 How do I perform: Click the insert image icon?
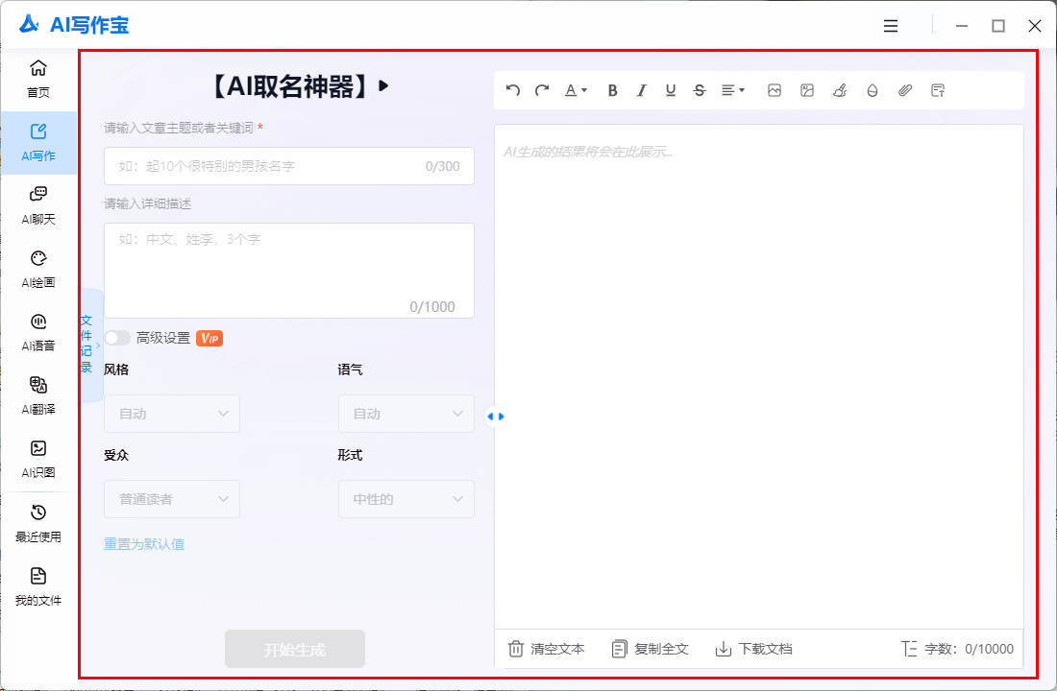[774, 90]
